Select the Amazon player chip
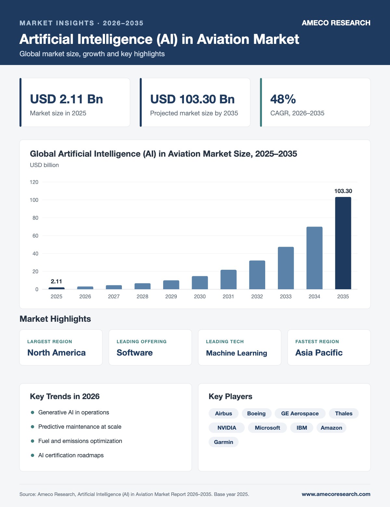The height and width of the screenshot is (507, 390). [x=331, y=428]
